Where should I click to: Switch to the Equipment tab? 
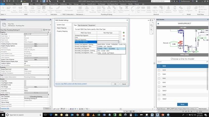pos(92,25)
